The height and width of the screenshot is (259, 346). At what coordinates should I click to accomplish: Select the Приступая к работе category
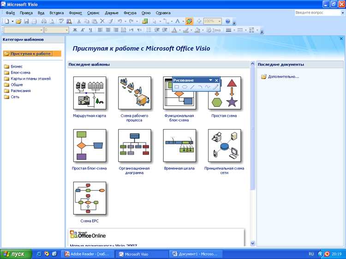pyautogui.click(x=32, y=53)
